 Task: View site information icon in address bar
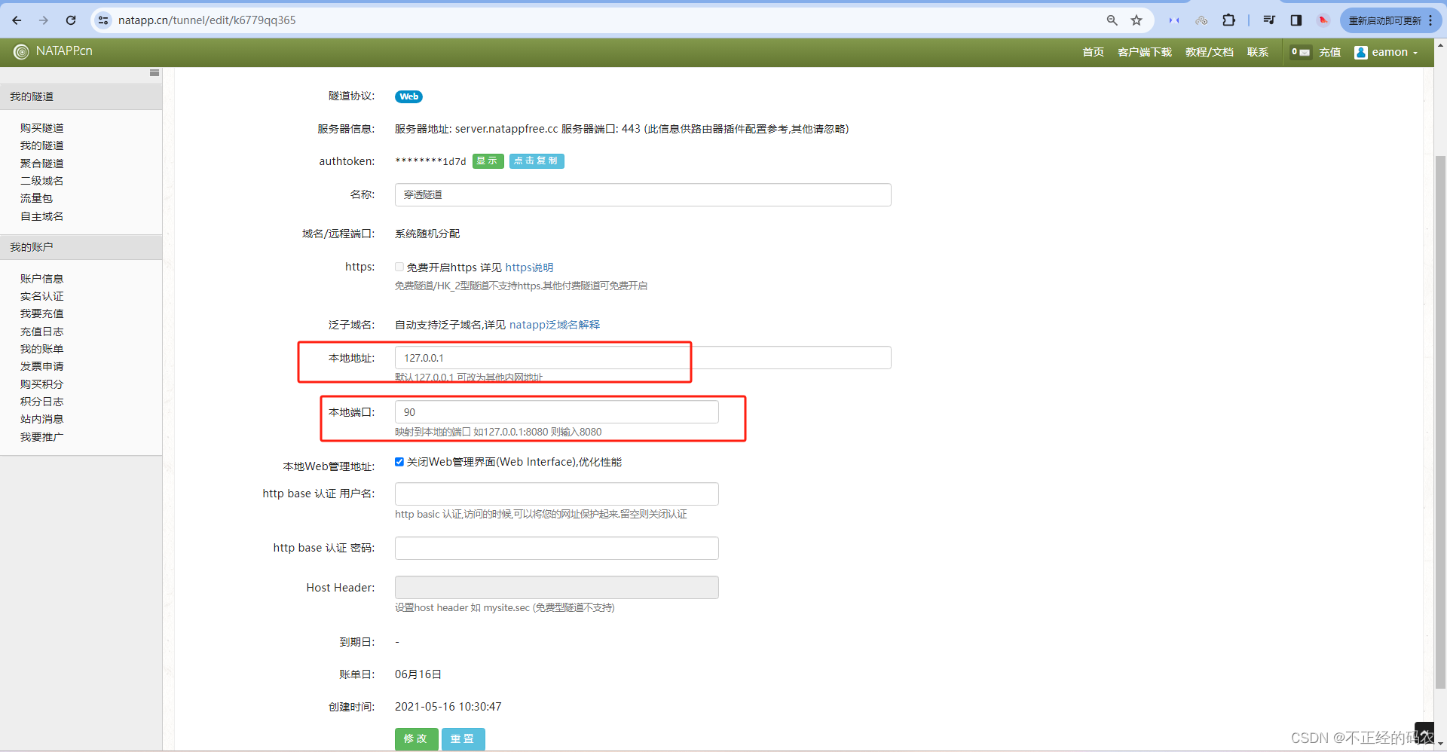pos(103,20)
